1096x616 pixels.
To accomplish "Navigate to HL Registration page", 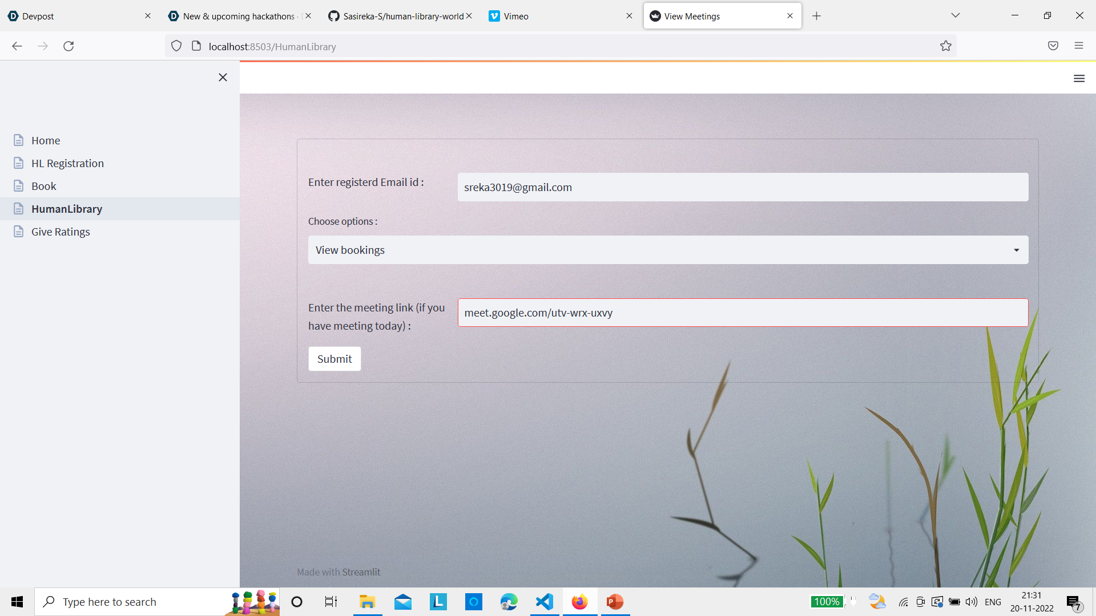I will point(67,163).
